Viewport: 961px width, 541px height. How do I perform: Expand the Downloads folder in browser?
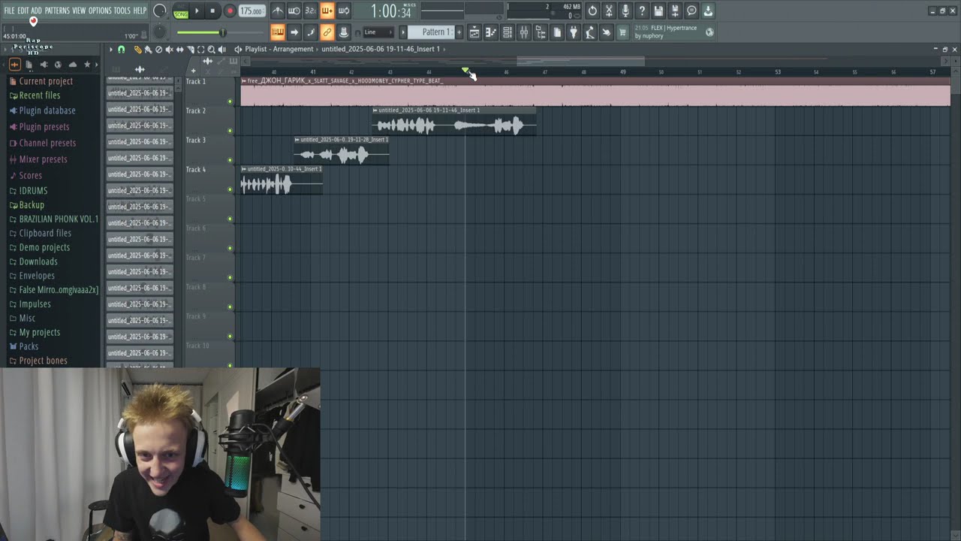click(x=38, y=261)
